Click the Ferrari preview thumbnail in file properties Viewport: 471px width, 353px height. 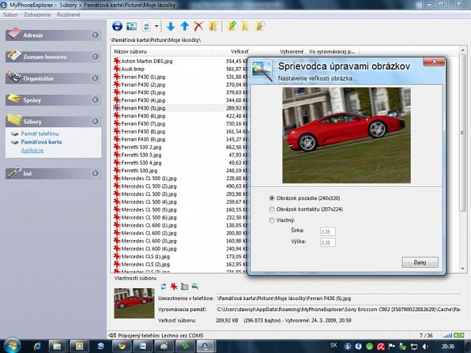click(x=134, y=303)
